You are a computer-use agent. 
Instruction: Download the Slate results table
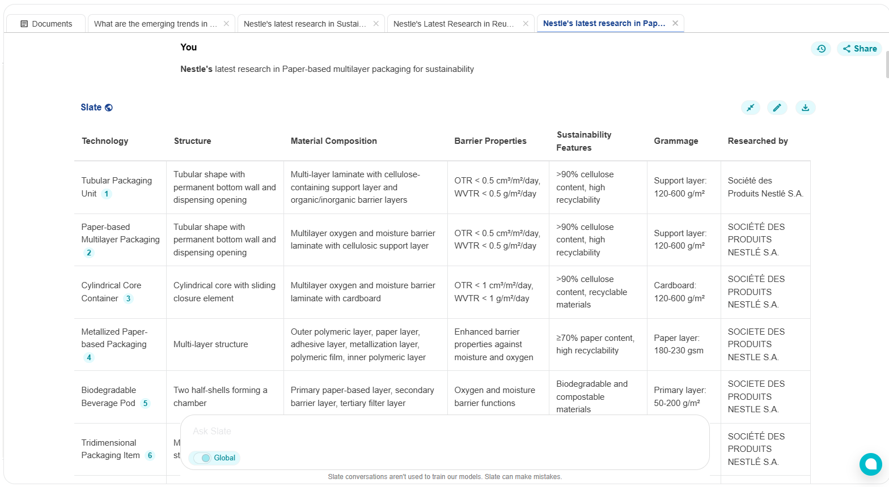tap(805, 108)
